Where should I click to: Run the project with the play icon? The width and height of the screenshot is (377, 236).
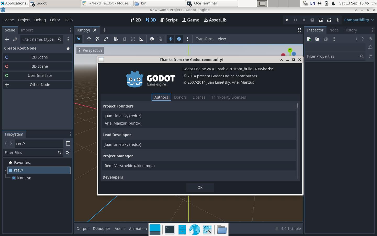point(287,20)
